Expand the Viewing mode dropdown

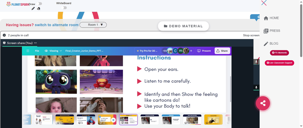[x=53, y=51]
